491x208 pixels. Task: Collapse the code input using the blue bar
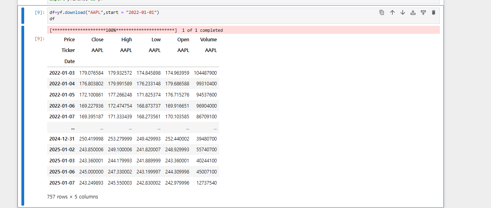click(x=23, y=15)
